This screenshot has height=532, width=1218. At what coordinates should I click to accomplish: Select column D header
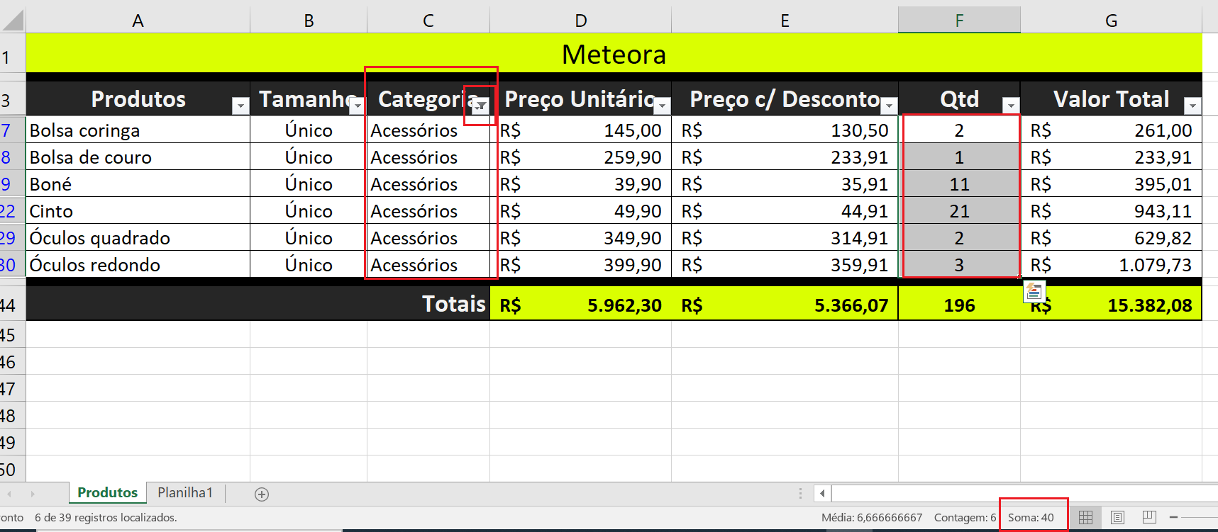[x=580, y=21]
